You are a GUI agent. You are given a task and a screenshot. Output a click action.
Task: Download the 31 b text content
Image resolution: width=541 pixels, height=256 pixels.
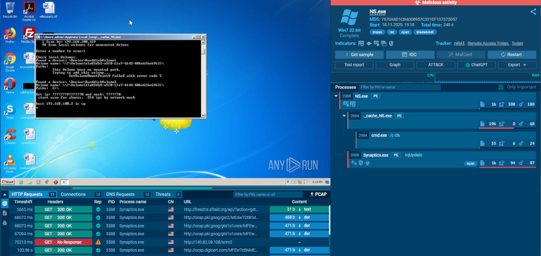(x=299, y=209)
